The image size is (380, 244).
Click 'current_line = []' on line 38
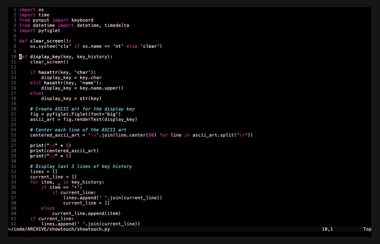(x=86, y=203)
